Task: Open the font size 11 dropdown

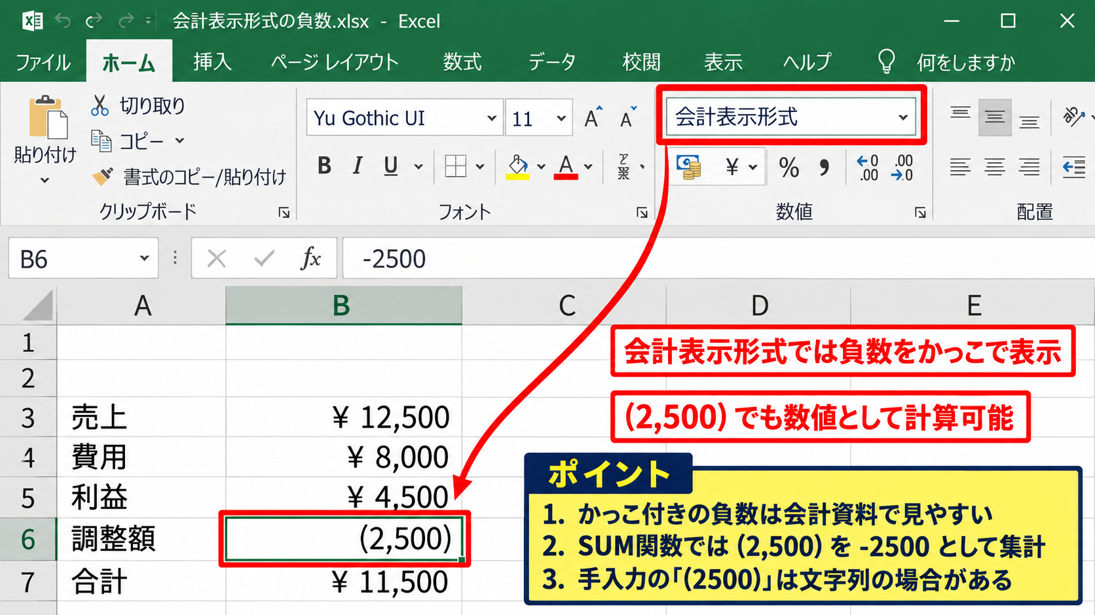Action: pos(561,118)
